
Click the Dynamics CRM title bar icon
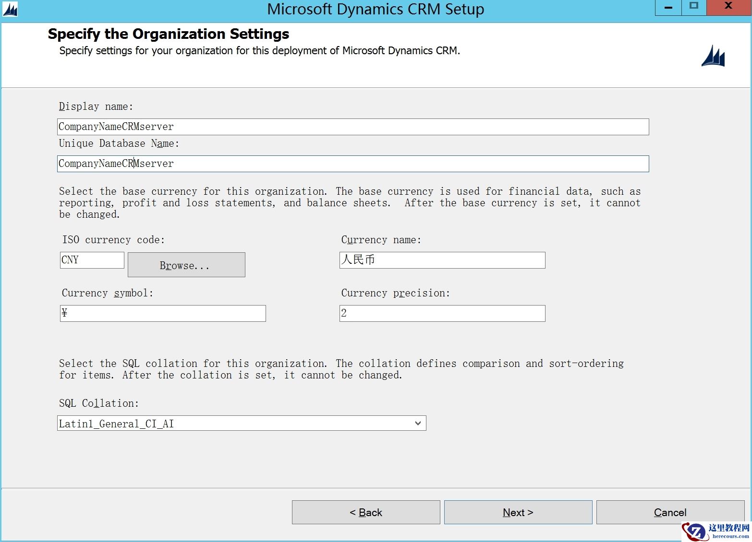[x=10, y=9]
